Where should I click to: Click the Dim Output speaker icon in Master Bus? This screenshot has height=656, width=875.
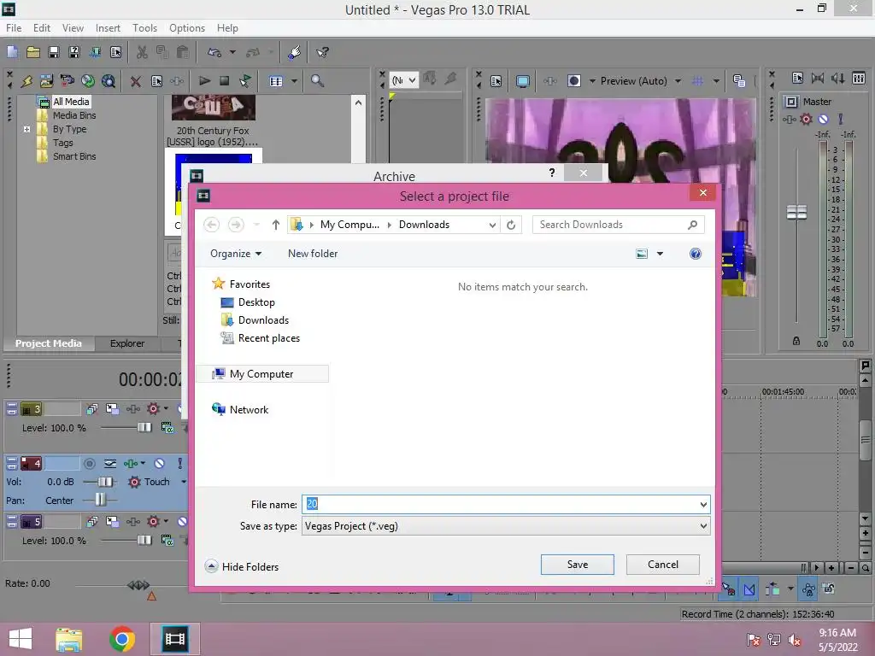(838, 78)
